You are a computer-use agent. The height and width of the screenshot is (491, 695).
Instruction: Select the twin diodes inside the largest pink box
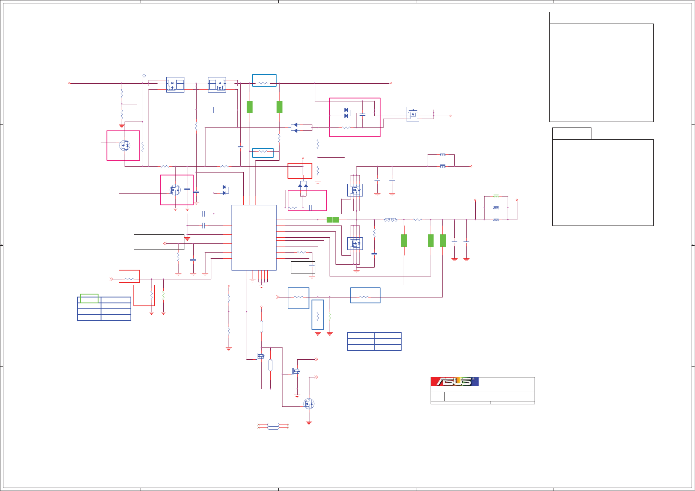(x=347, y=113)
